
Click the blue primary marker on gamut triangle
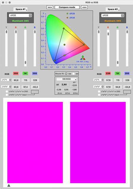[55, 61]
